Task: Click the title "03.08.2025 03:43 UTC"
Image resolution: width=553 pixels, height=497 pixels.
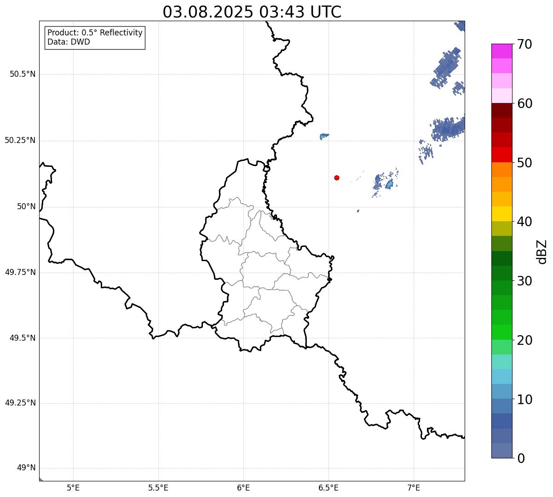Action: [x=252, y=12]
